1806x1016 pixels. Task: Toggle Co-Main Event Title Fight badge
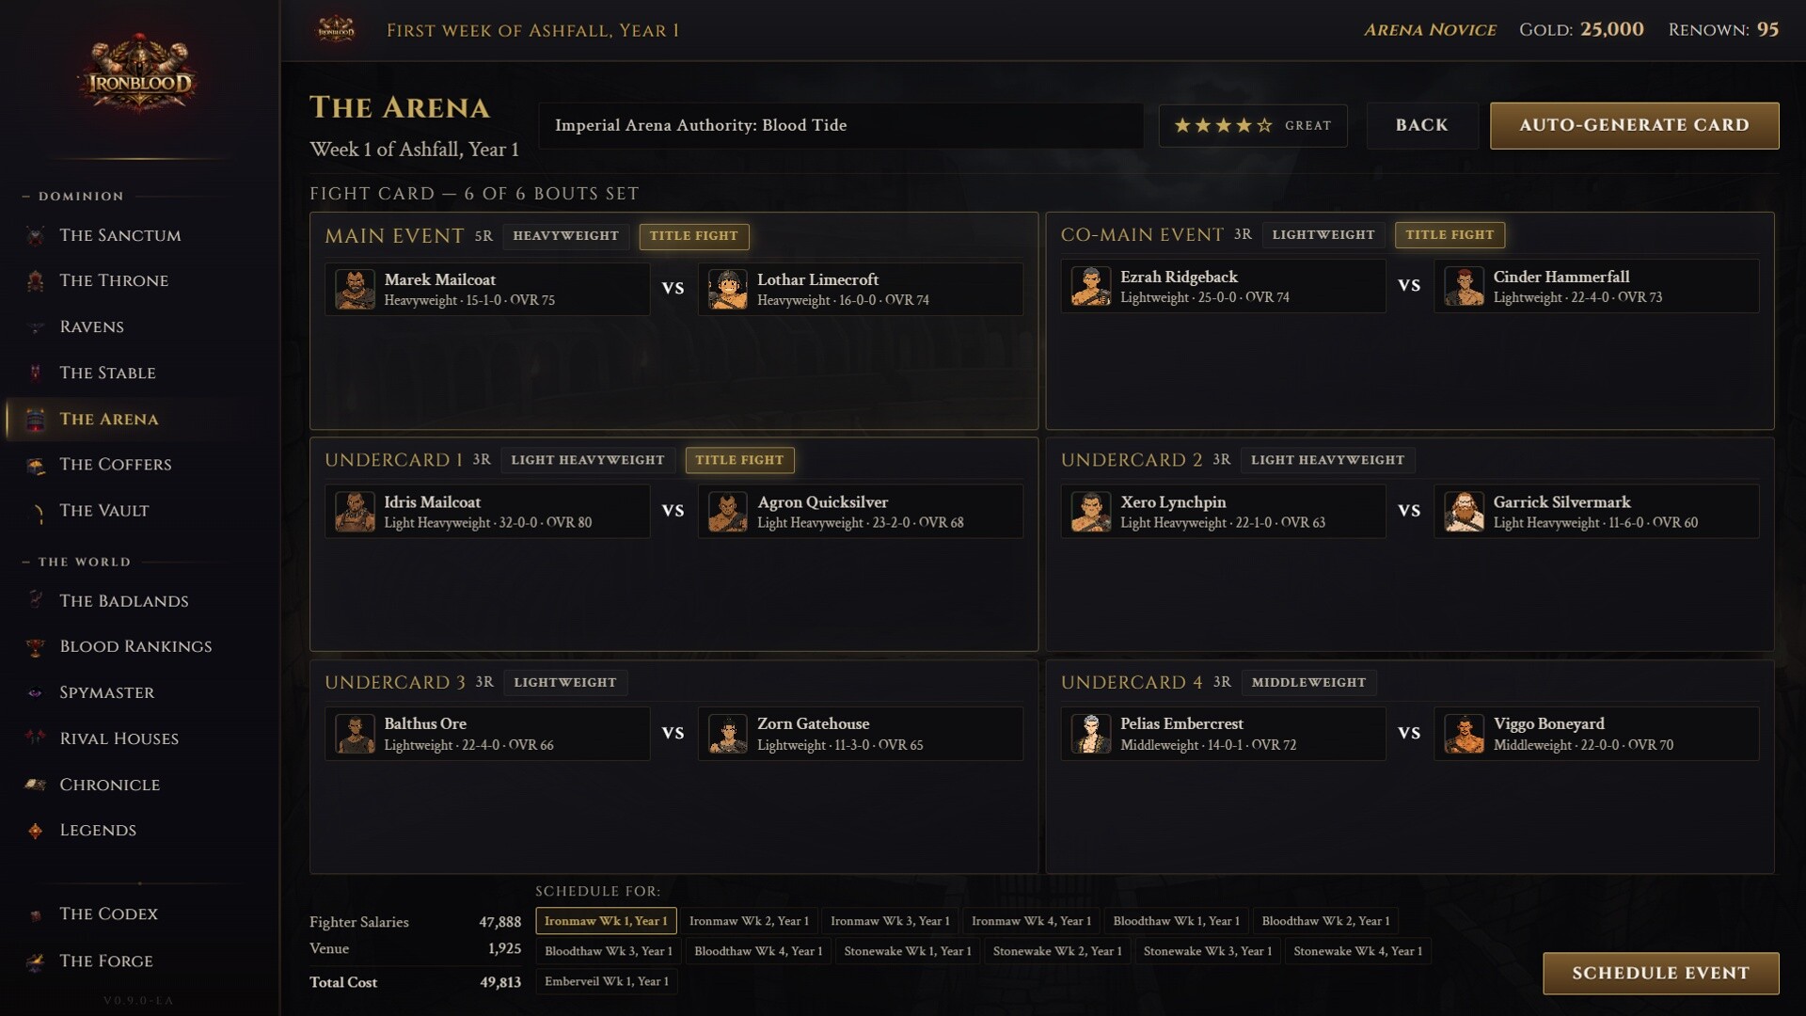click(x=1449, y=235)
